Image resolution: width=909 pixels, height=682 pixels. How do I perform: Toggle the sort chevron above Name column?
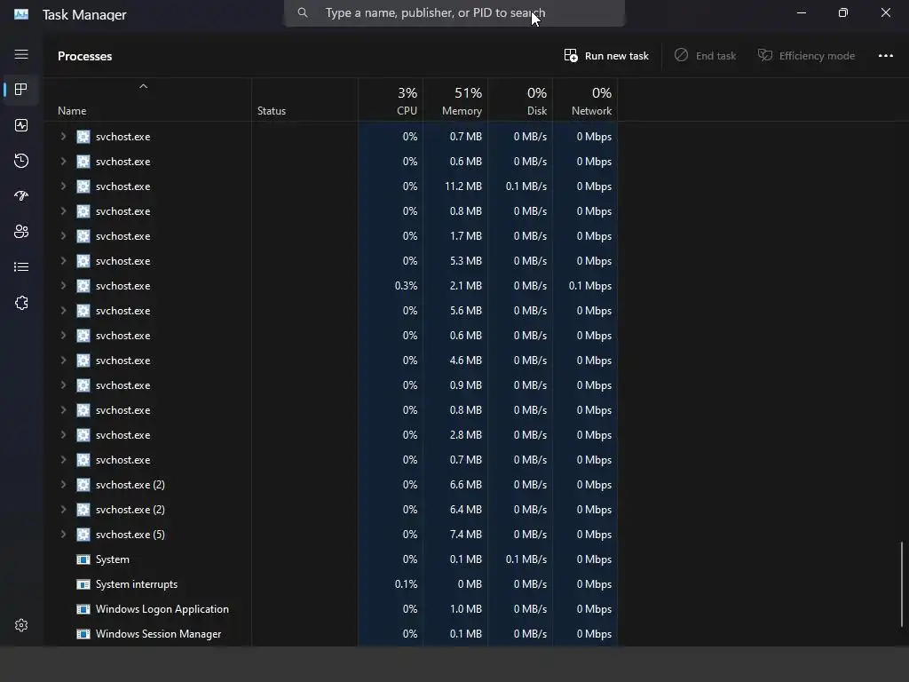pos(143,86)
